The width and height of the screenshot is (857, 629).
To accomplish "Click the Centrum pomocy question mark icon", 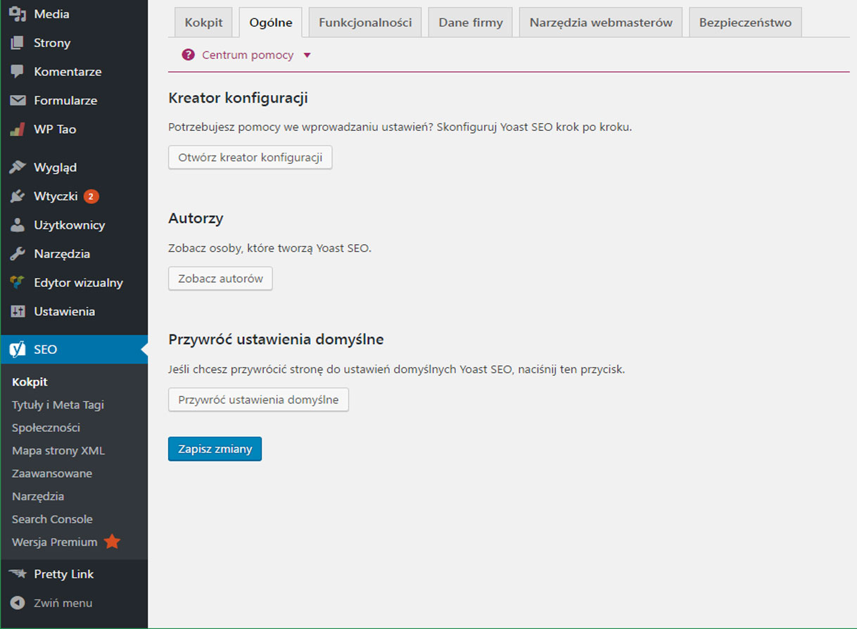I will [x=188, y=55].
